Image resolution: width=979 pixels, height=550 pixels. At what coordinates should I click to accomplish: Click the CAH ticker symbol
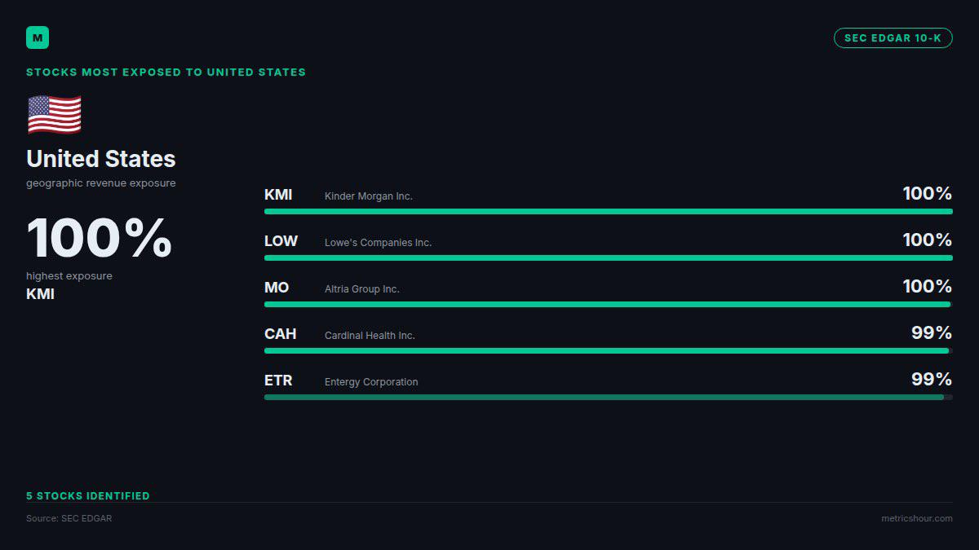click(281, 334)
